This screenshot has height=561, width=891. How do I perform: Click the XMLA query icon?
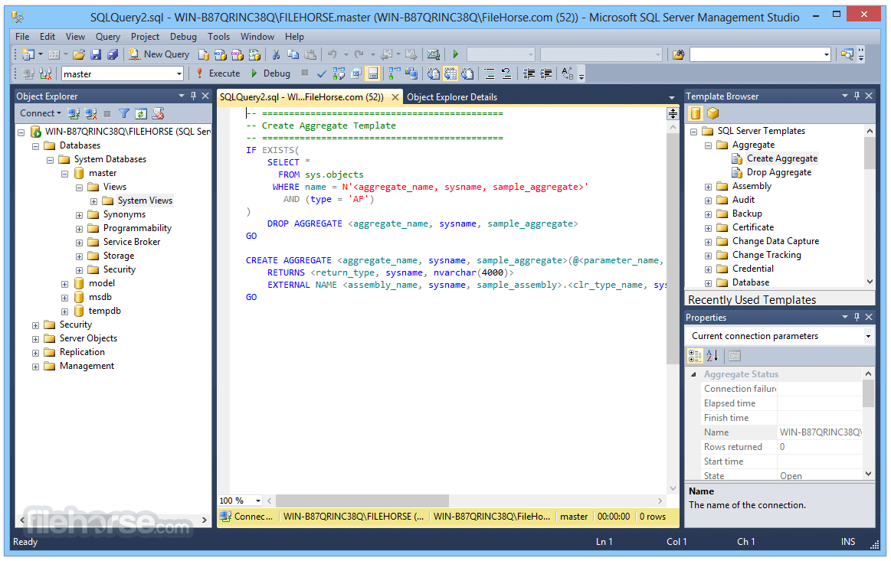click(x=254, y=54)
